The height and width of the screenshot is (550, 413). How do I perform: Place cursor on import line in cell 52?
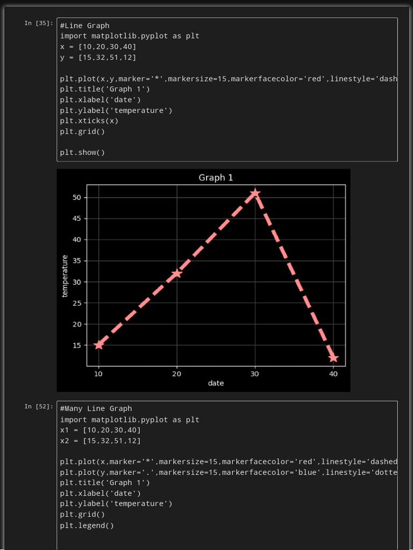pyautogui.click(x=130, y=419)
